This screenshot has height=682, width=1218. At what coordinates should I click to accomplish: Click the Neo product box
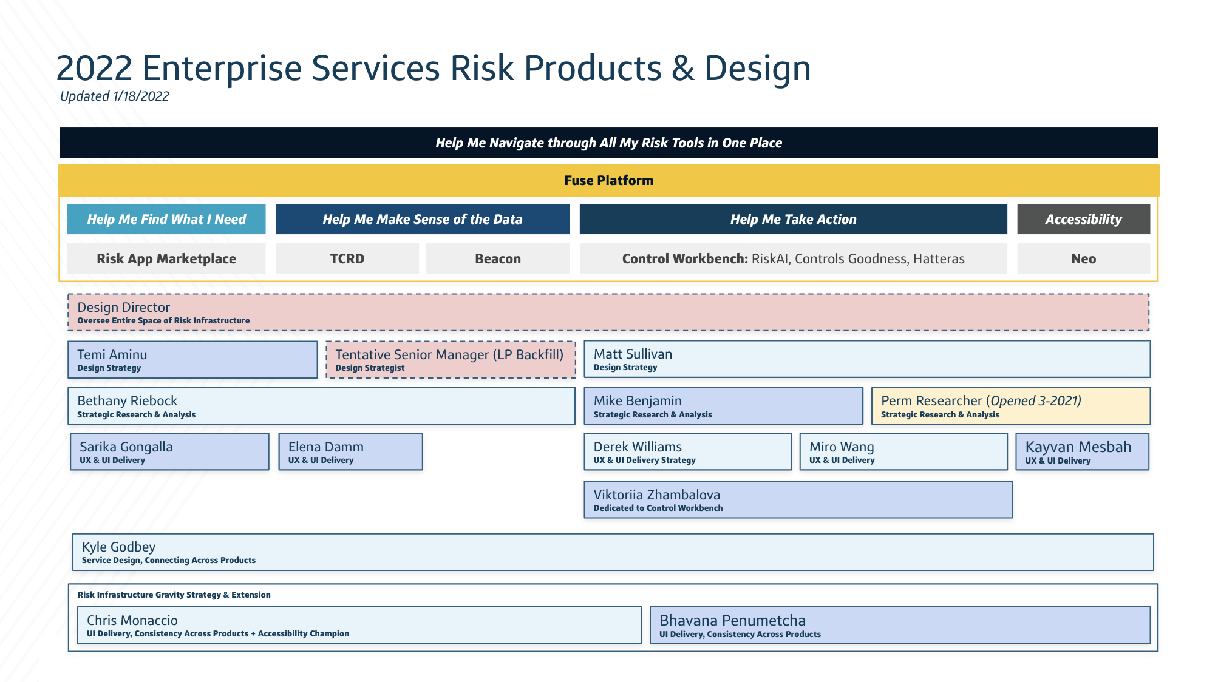tap(1083, 258)
